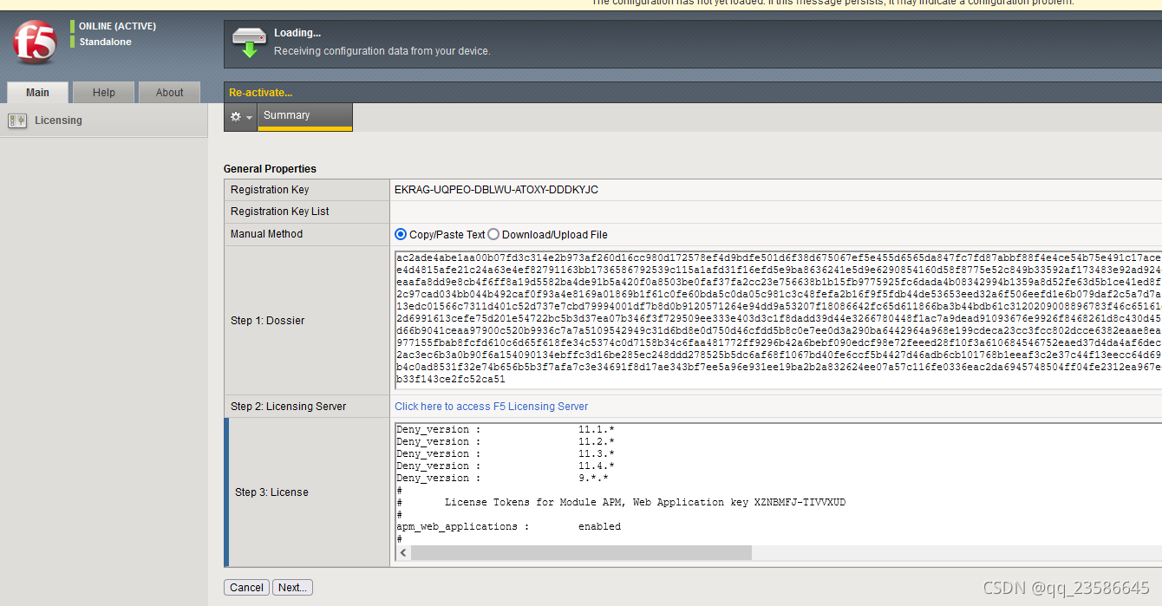The image size is (1162, 606).
Task: Click the Step 2: Licensing Server label
Action: coord(289,407)
